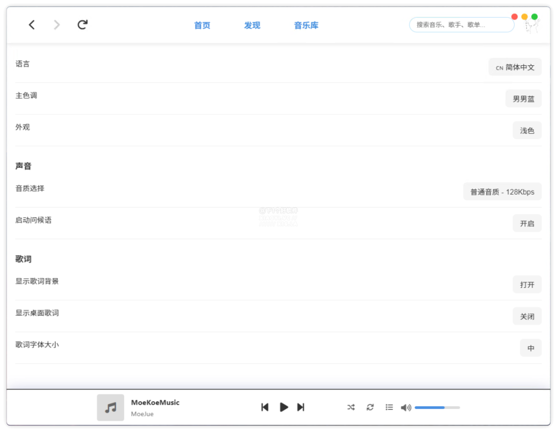Open audio quality 普通音质 - 128Kbps selector
Screen dimensions: 557x432
tap(502, 192)
